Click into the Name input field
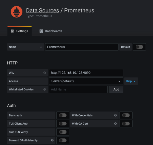The image size is (153, 145). 82,47
